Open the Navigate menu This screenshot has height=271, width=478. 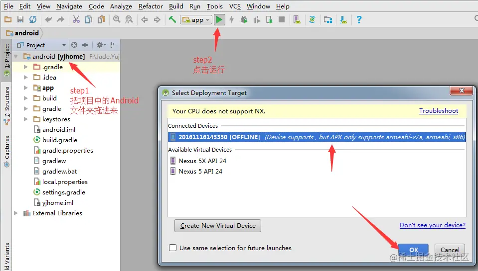69,6
